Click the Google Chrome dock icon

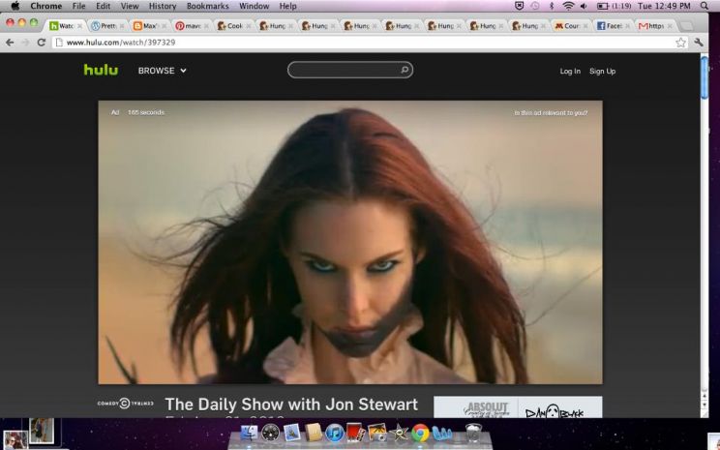coord(420,433)
